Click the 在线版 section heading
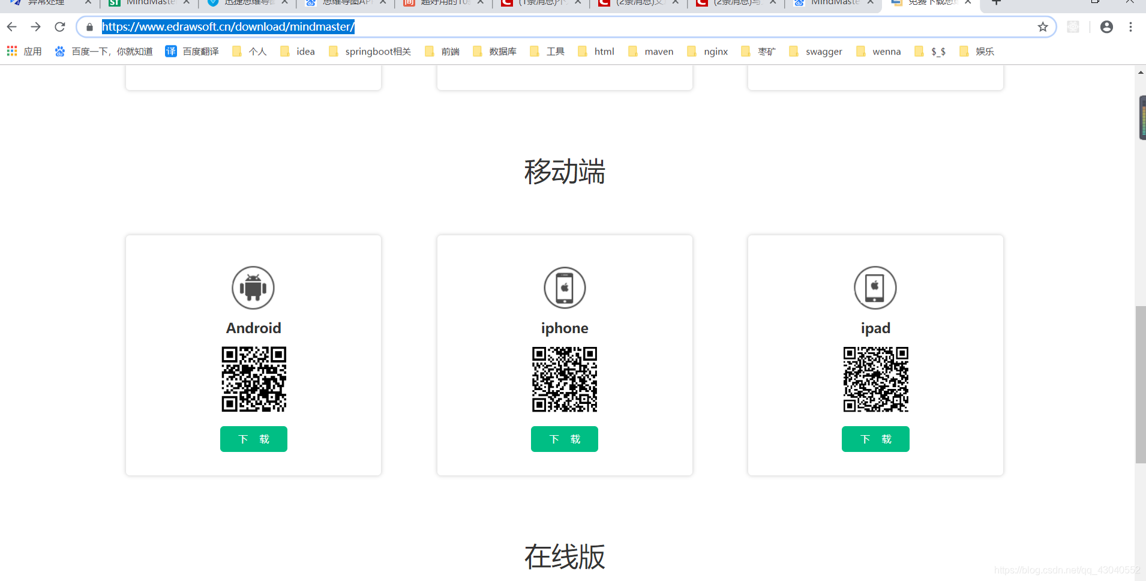The width and height of the screenshot is (1146, 581). (565, 557)
